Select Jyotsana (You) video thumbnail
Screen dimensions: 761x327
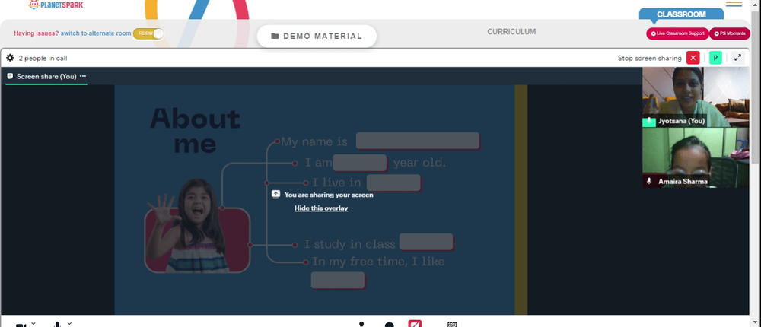[x=696, y=97]
